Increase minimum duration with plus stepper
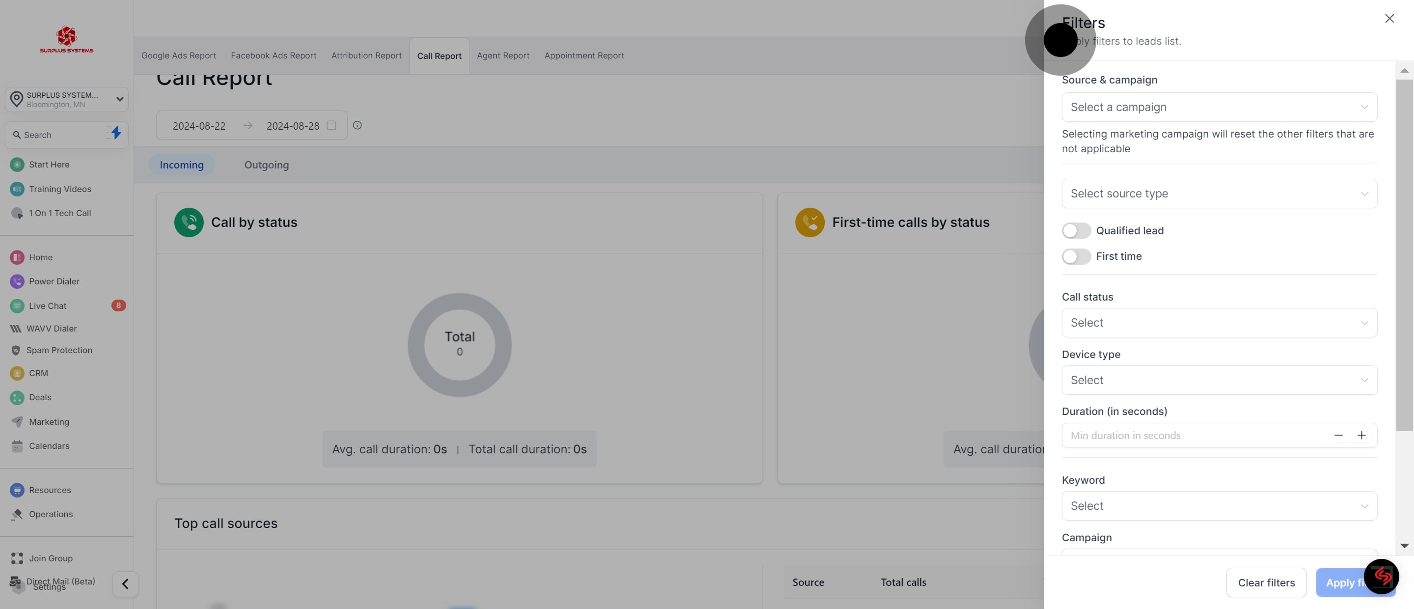The image size is (1414, 609). [x=1361, y=436]
